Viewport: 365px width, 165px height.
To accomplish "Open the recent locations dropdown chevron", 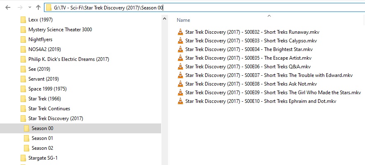I will coord(30,7).
